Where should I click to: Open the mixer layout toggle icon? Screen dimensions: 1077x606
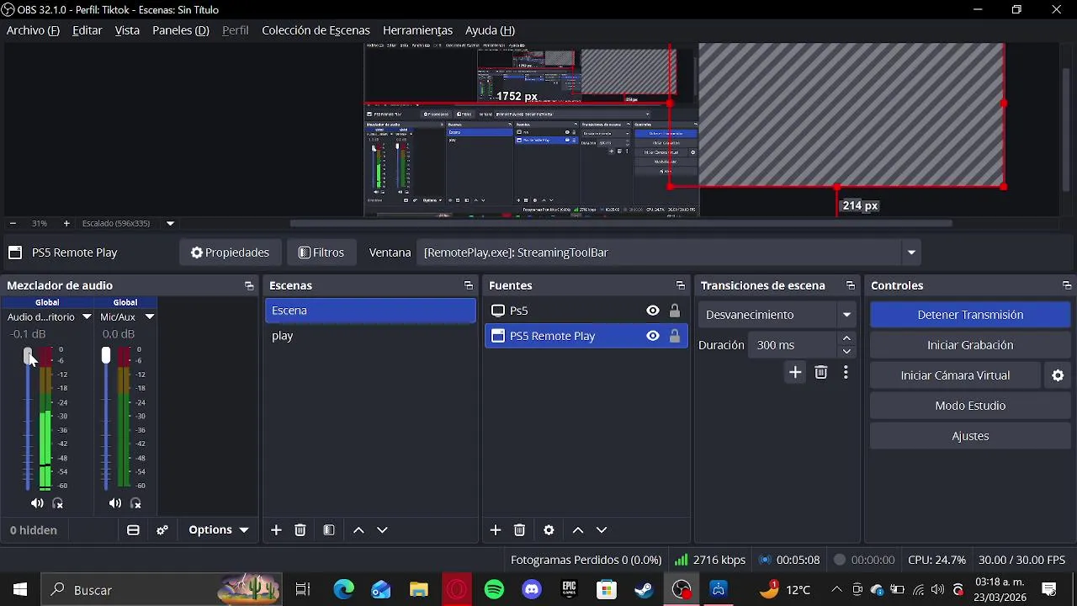point(133,530)
